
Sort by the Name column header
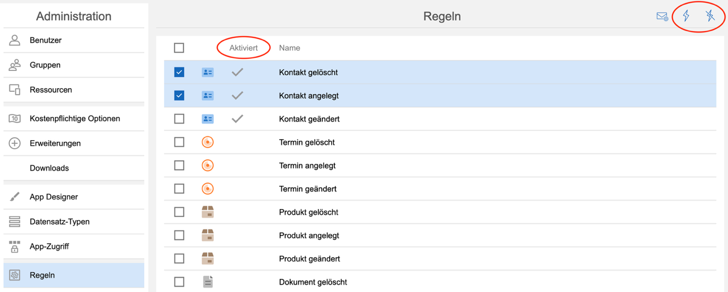289,48
